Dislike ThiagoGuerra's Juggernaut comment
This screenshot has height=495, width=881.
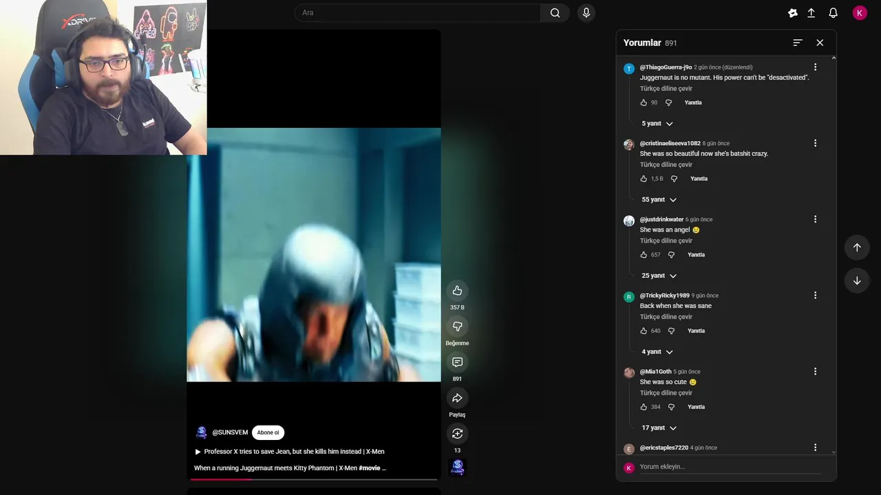tap(668, 102)
